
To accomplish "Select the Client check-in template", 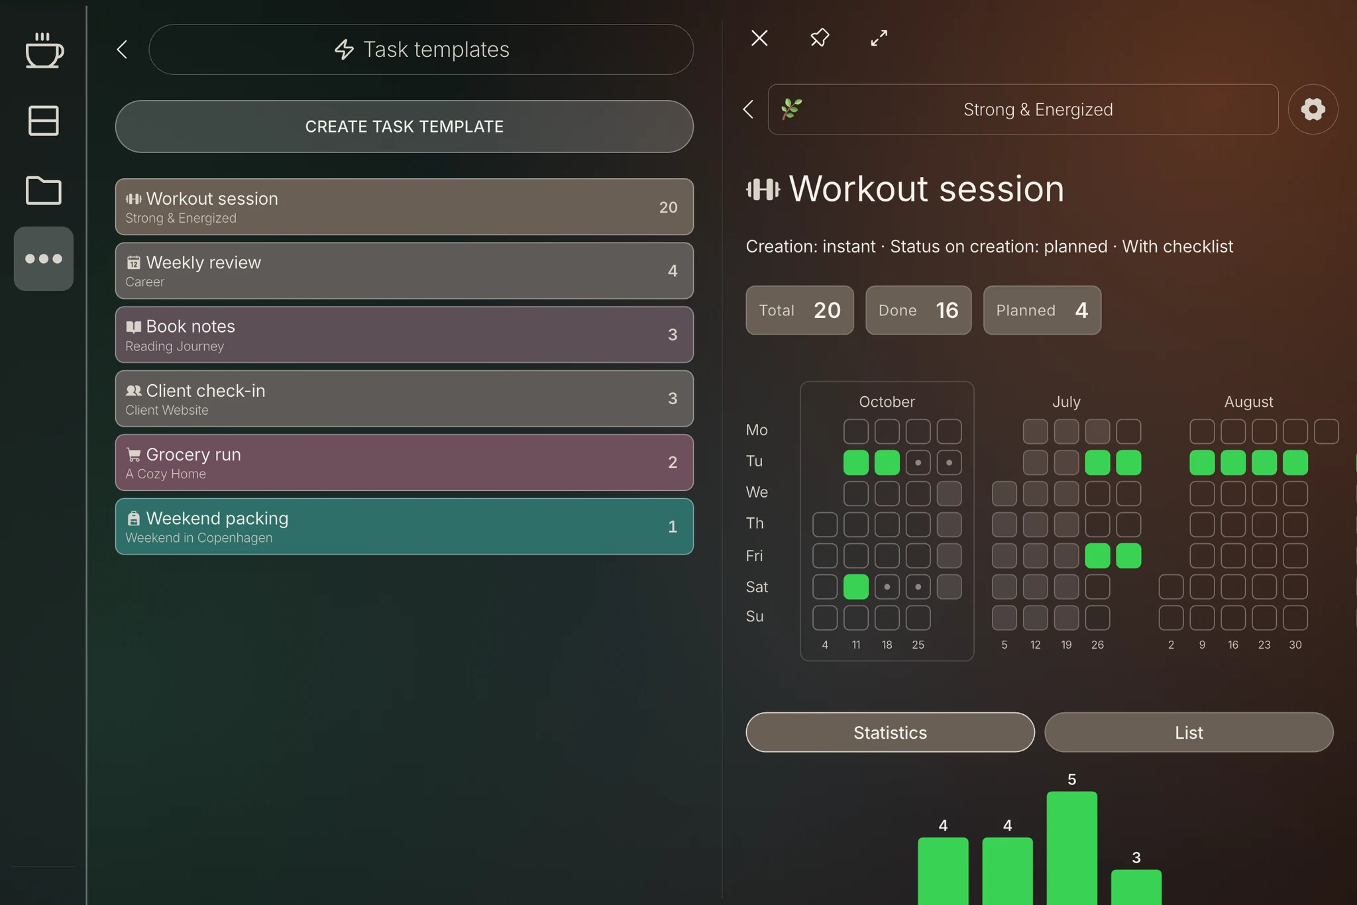I will 404,398.
